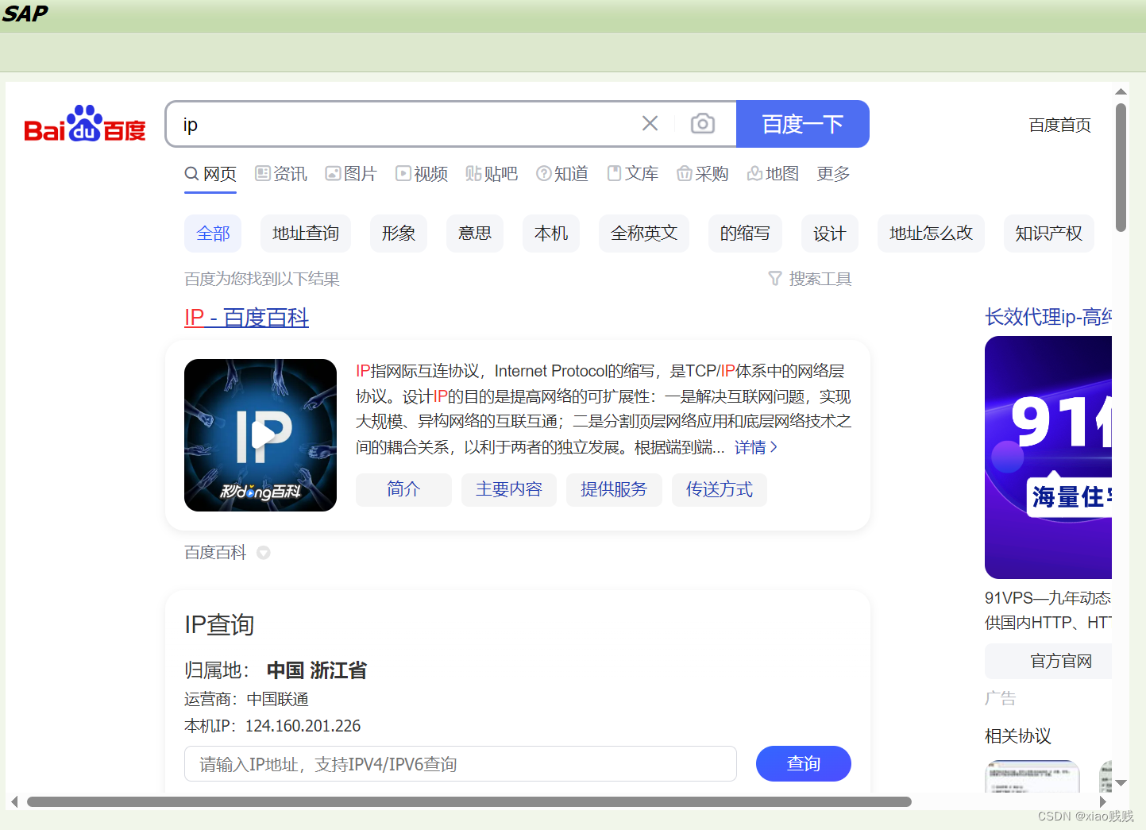Screen dimensions: 1146x830
Task: Open the 地图 tab
Action: pyautogui.click(x=773, y=174)
